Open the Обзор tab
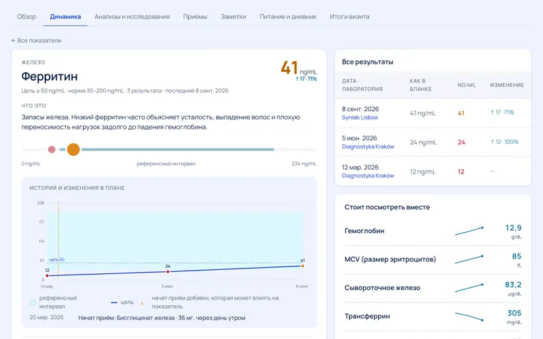The image size is (543, 339). [26, 16]
